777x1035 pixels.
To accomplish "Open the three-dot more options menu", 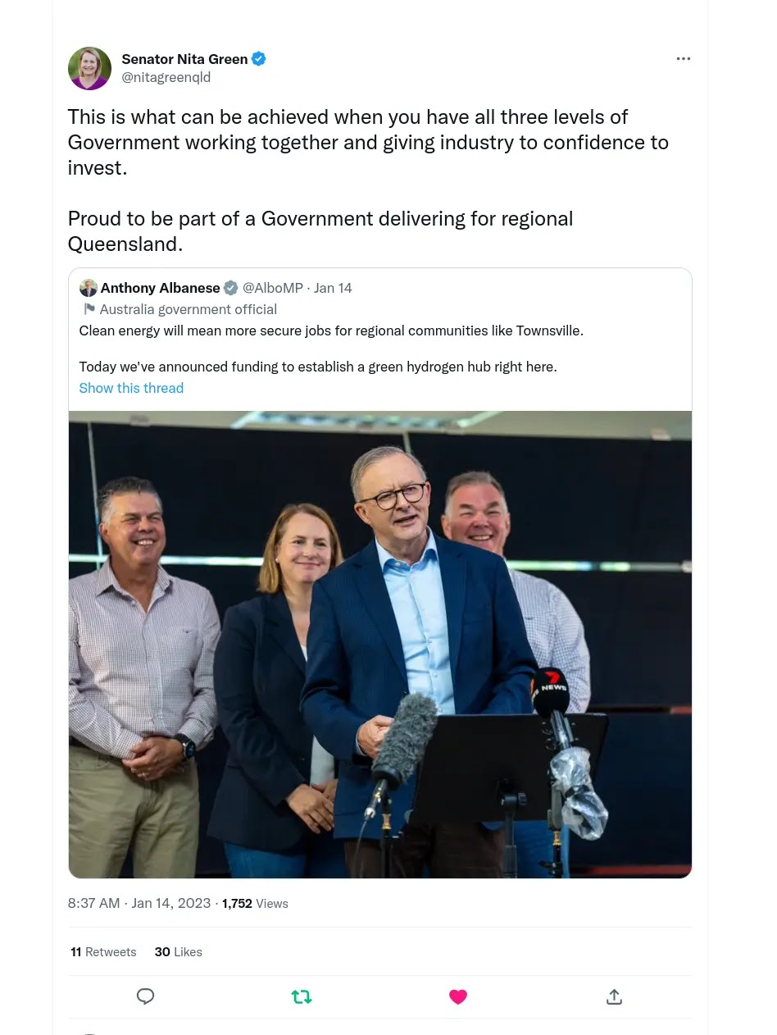I will [684, 59].
